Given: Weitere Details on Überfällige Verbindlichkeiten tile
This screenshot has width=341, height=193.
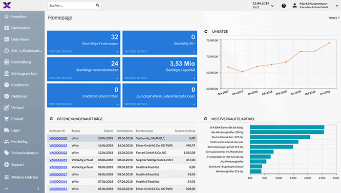Looking at the screenshot, I should coord(61,78).
